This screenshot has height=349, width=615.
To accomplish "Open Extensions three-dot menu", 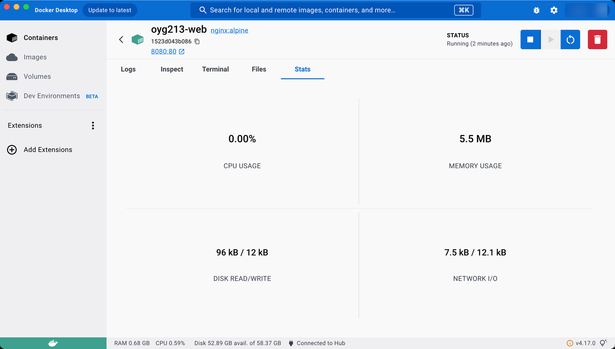I will click(x=93, y=125).
